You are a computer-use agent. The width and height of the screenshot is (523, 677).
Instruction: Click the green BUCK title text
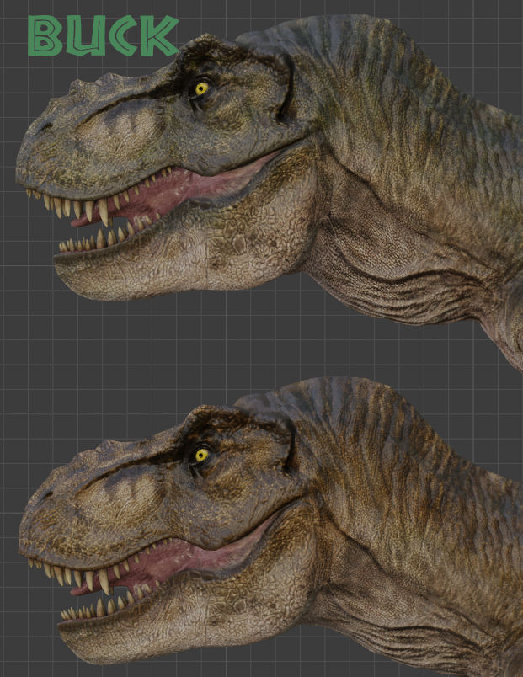104,36
